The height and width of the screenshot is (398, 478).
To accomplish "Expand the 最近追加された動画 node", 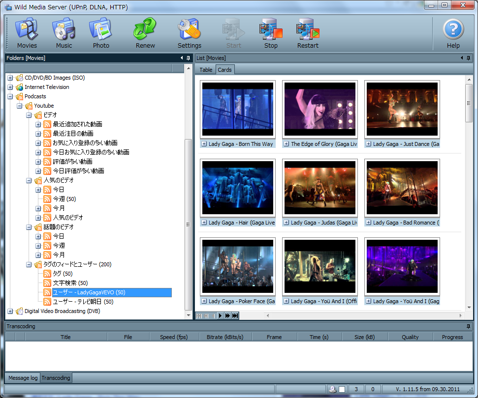I will (38, 124).
